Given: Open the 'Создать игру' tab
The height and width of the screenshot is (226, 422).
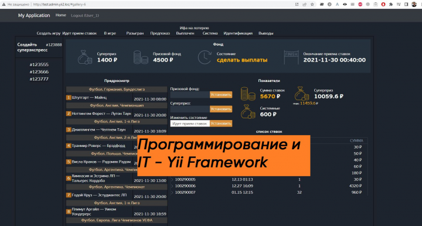Looking at the screenshot, I should tap(49, 33).
